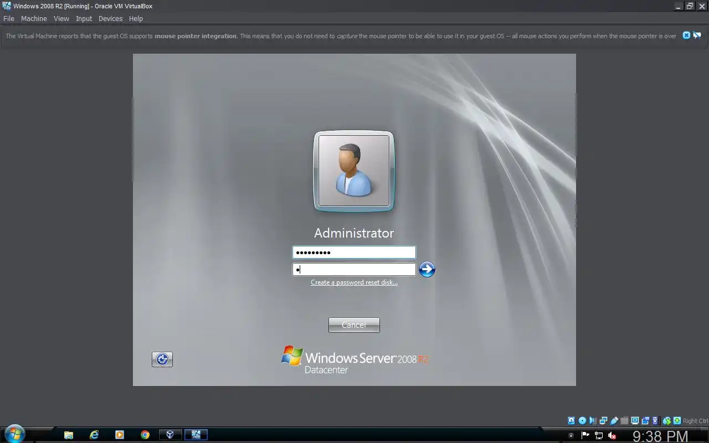Open the Ease of Access button
The image size is (709, 443).
162,359
